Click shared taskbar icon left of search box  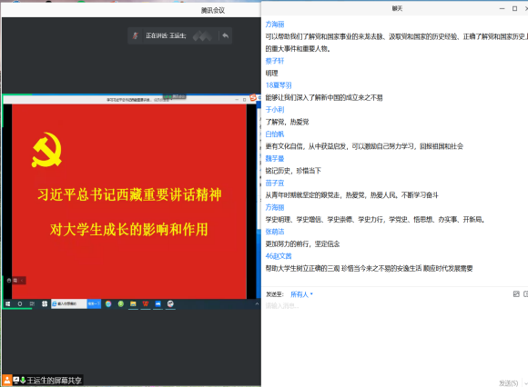tap(45, 304)
